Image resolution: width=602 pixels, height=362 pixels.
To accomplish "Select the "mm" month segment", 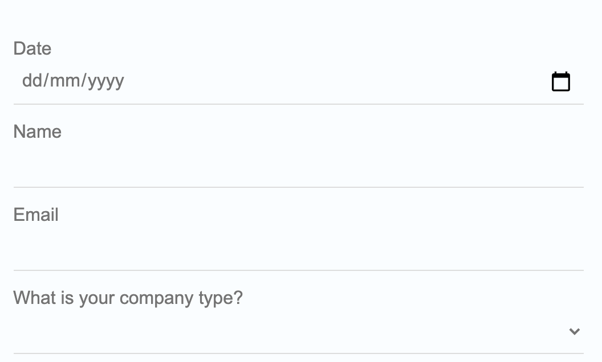I will tap(65, 81).
